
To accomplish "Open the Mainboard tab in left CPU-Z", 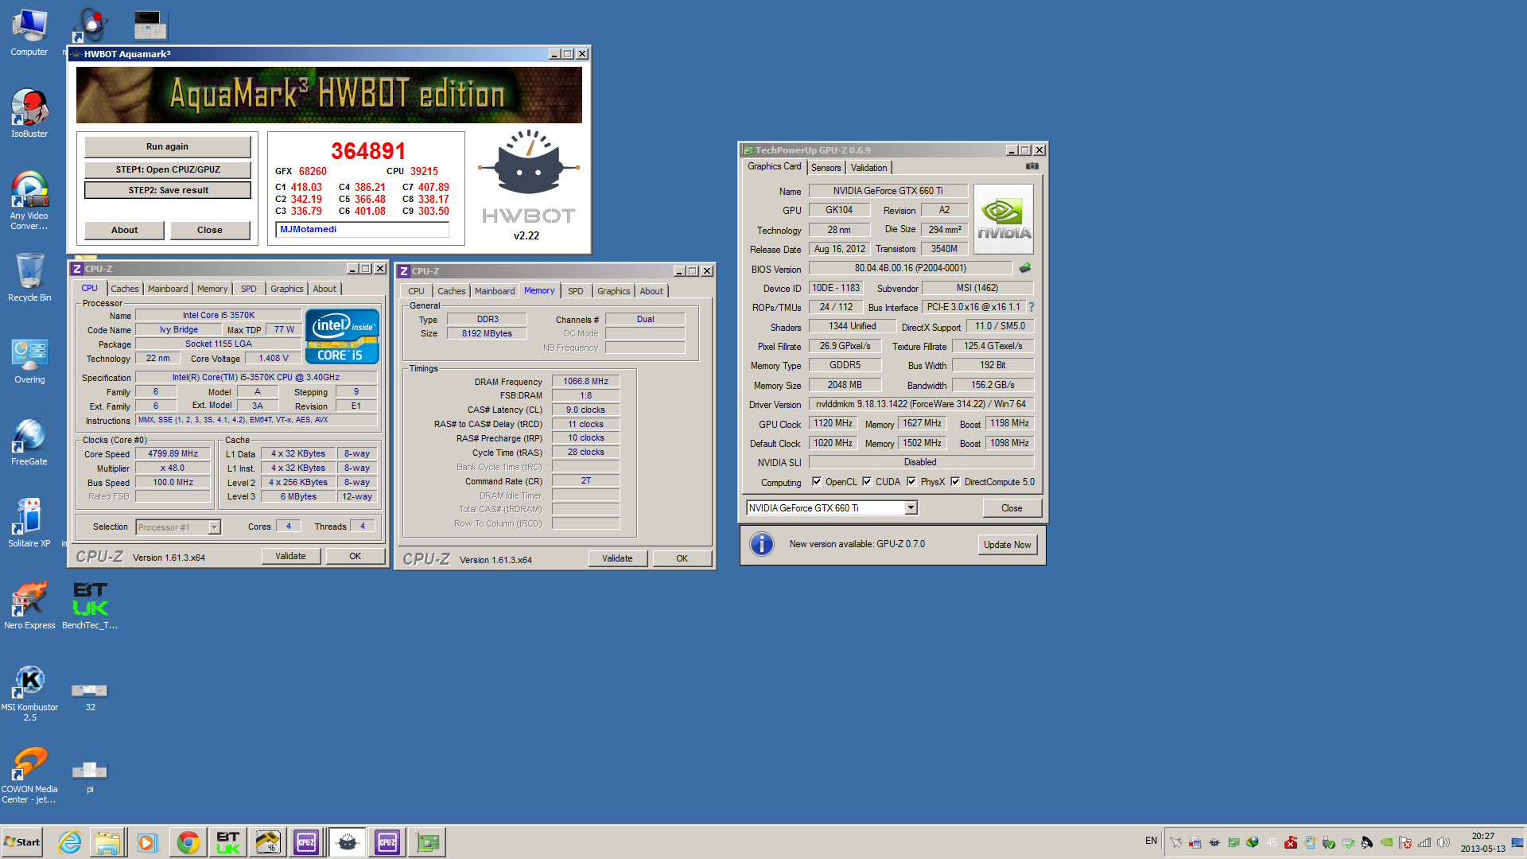I will (x=168, y=289).
